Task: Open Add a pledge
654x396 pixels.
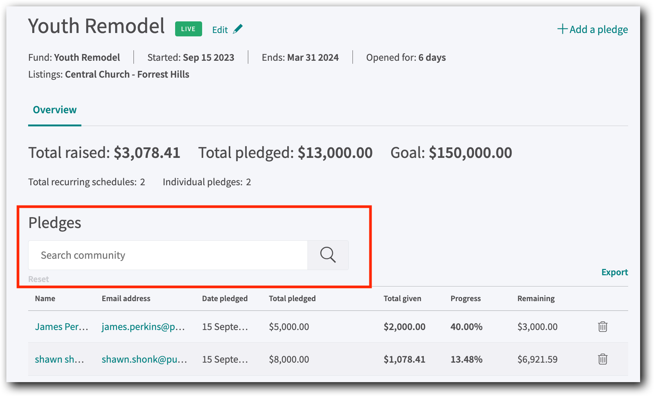Action: (x=592, y=29)
